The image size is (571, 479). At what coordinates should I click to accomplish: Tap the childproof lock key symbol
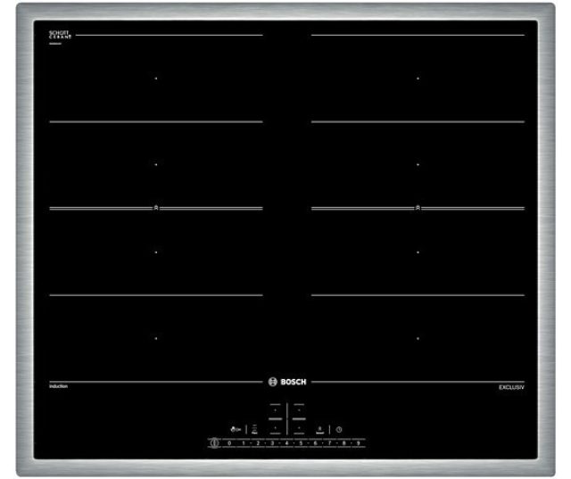click(x=236, y=430)
